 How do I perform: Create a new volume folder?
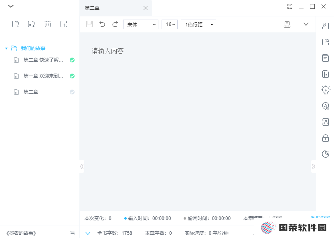[16, 24]
